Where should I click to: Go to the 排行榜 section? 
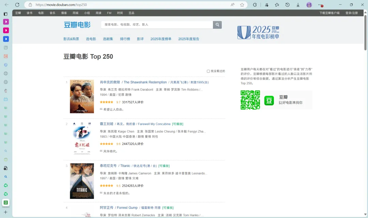[x=125, y=39]
